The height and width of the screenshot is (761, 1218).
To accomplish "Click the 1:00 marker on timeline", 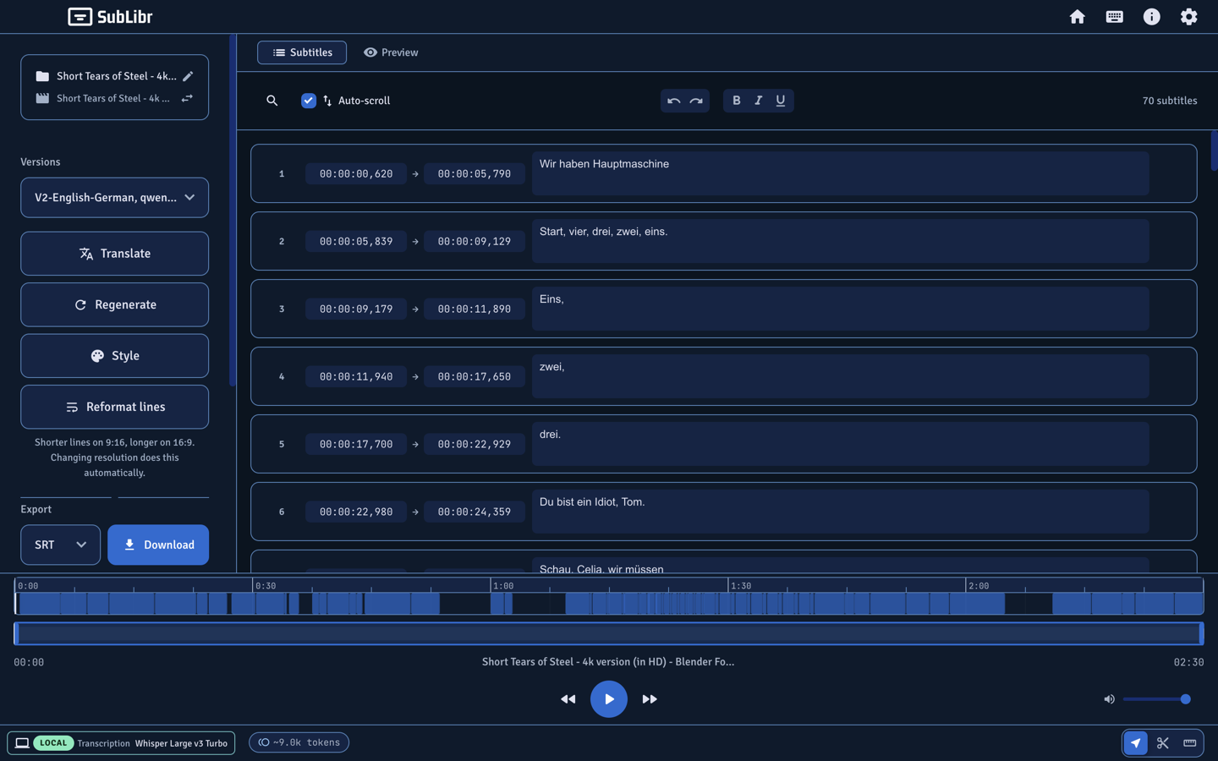I will tap(503, 585).
